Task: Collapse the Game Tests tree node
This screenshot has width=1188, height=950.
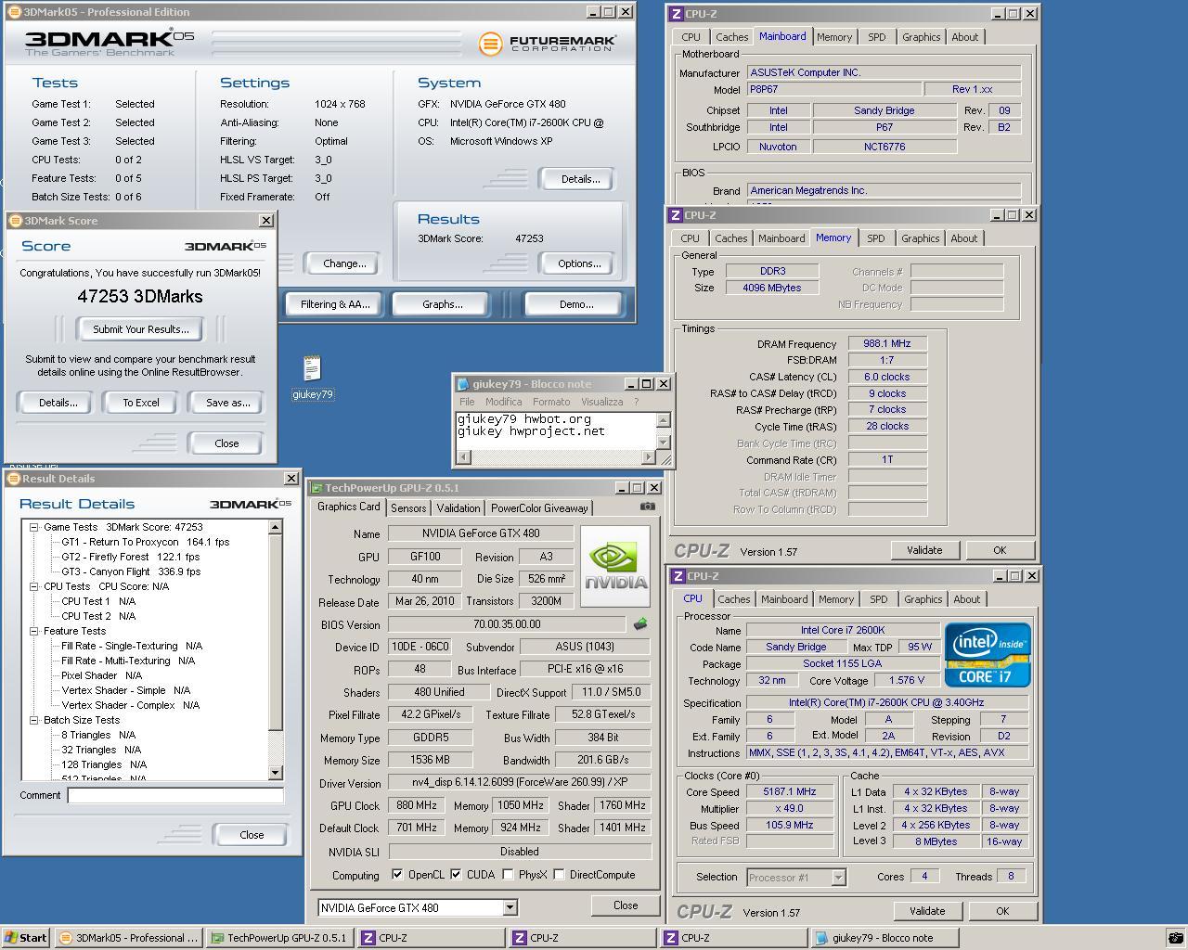Action: pyautogui.click(x=33, y=527)
